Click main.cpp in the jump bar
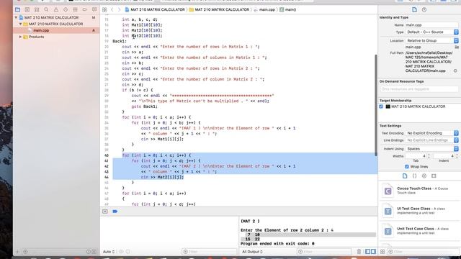Screen dimensions: 461x259 point(264,9)
